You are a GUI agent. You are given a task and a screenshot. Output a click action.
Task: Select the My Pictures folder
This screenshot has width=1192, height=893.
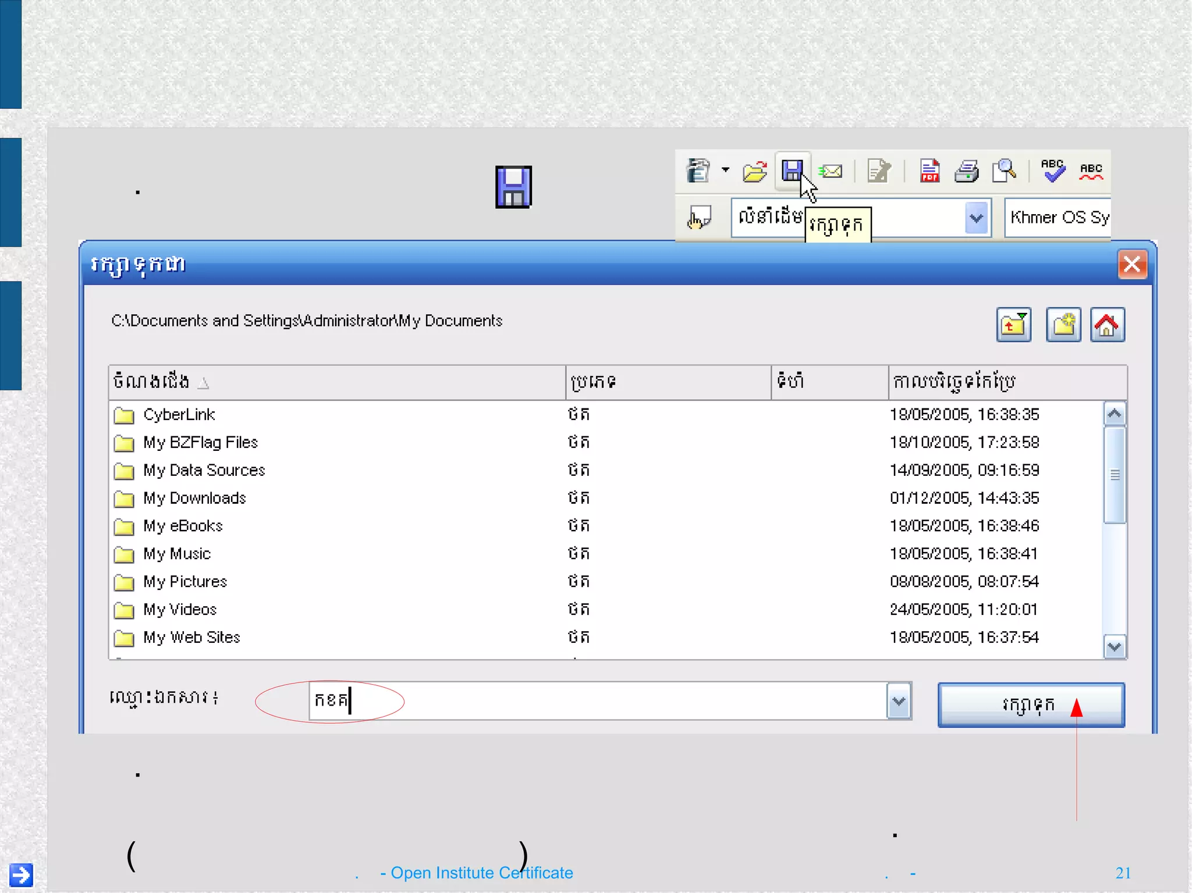(x=185, y=582)
